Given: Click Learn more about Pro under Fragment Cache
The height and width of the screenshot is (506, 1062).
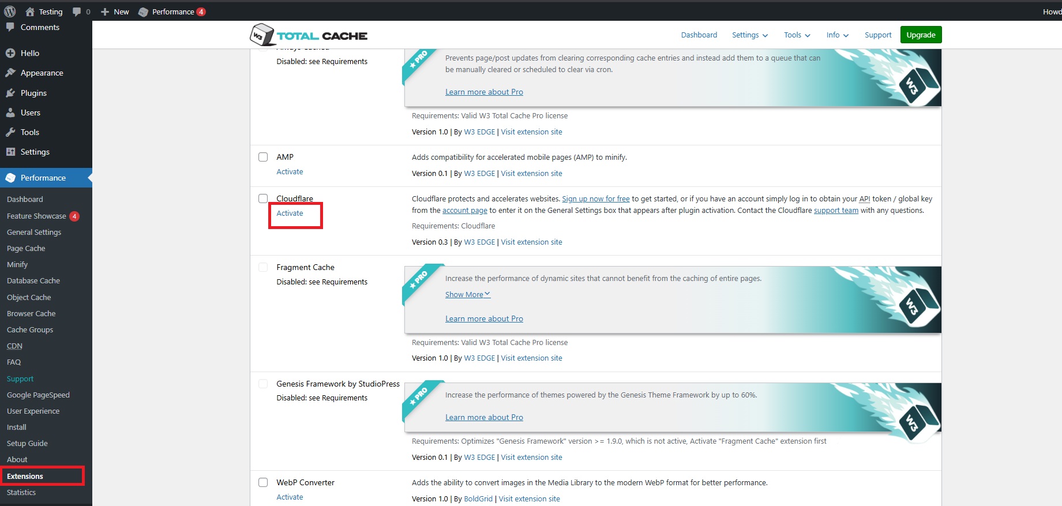Looking at the screenshot, I should (x=484, y=318).
